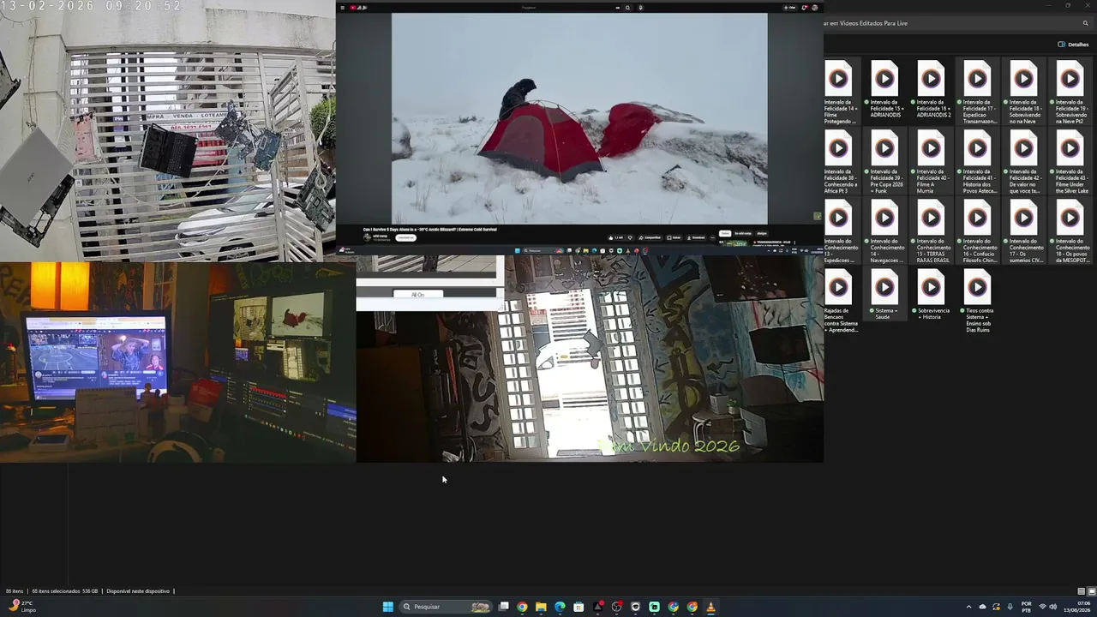
Task: Click YouTube search field Pesquisar
Action: pos(566,8)
